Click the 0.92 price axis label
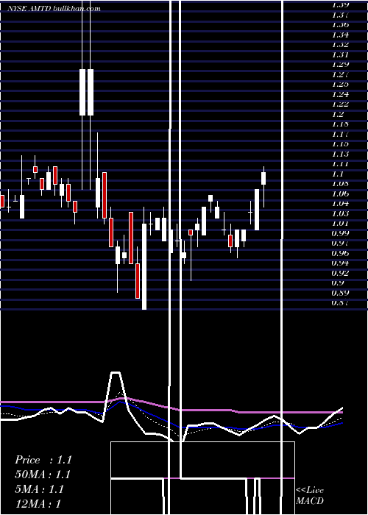 [x=340, y=273]
